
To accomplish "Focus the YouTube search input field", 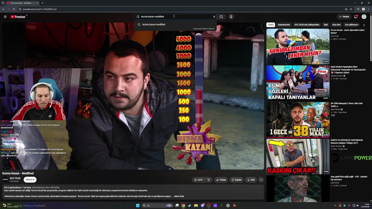I will [176, 17].
